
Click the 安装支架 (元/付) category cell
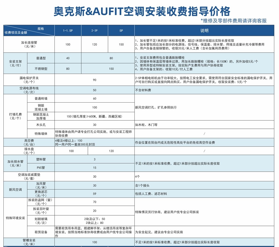pyautogui.click(x=15, y=63)
